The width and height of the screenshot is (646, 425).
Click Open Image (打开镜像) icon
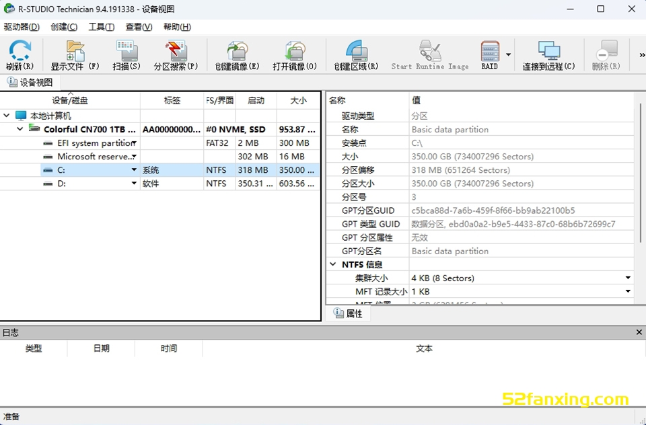point(295,54)
